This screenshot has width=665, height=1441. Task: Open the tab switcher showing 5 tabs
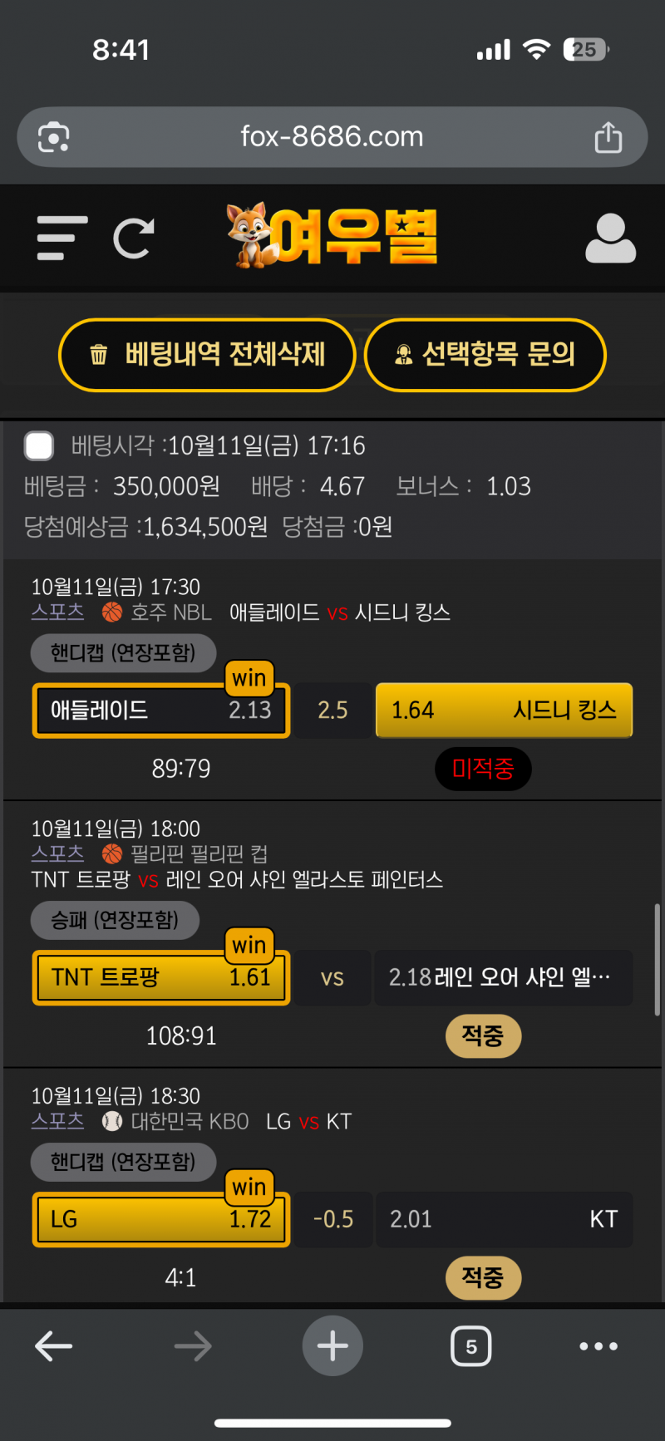tap(470, 1346)
